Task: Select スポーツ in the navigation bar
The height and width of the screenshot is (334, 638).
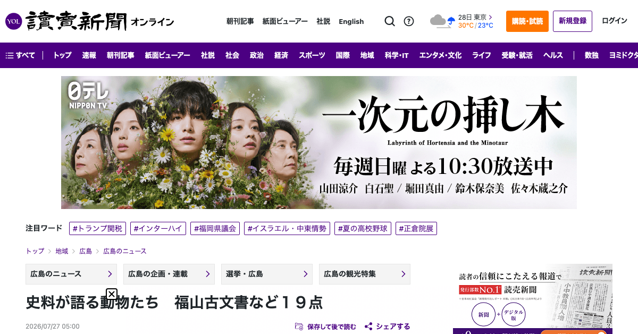Action: 312,55
